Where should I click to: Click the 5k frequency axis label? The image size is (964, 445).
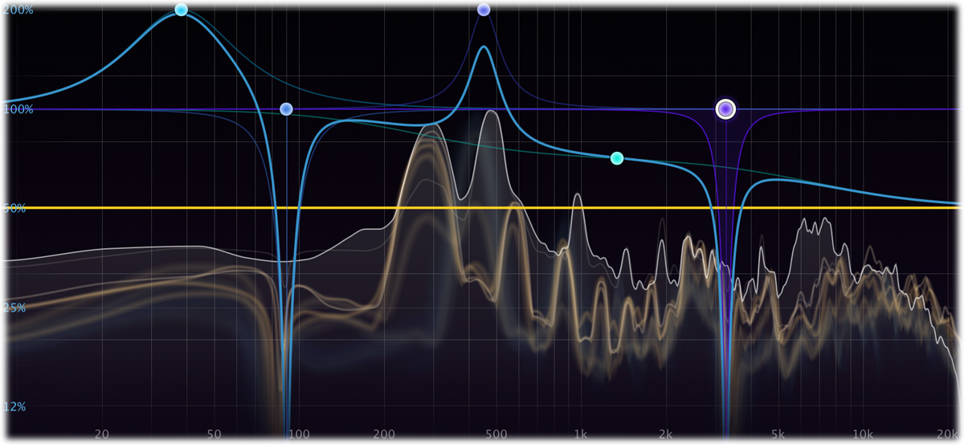[x=778, y=434]
